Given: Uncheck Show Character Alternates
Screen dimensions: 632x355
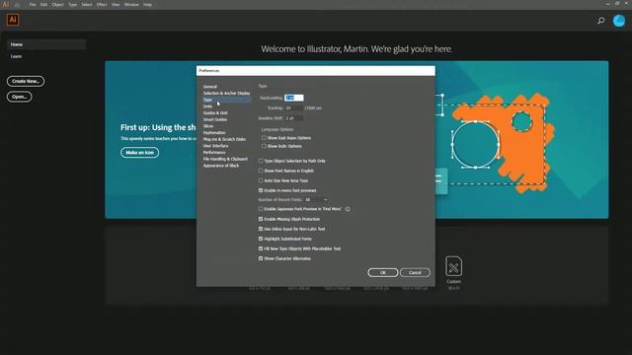Looking at the screenshot, I should 261,258.
